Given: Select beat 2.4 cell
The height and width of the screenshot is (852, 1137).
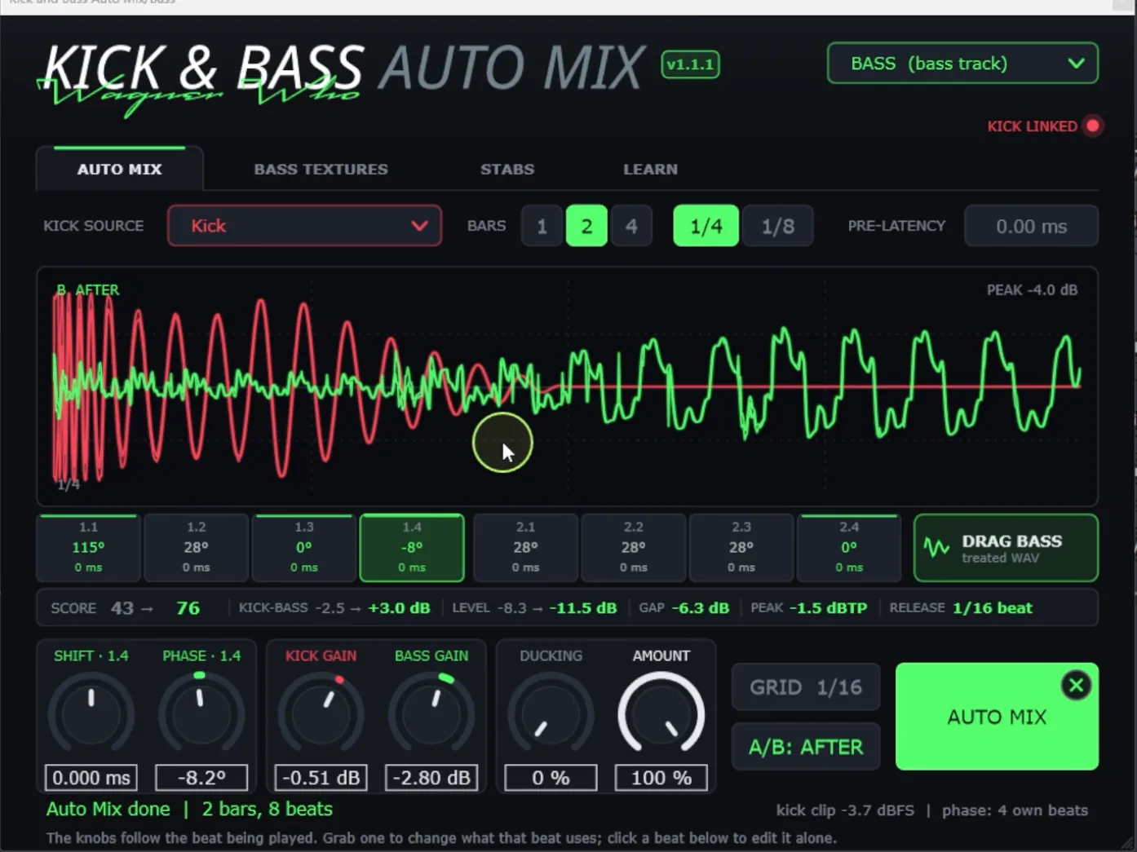Looking at the screenshot, I should 848,548.
